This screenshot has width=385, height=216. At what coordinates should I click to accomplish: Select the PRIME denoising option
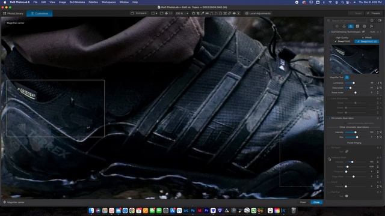click(x=367, y=38)
